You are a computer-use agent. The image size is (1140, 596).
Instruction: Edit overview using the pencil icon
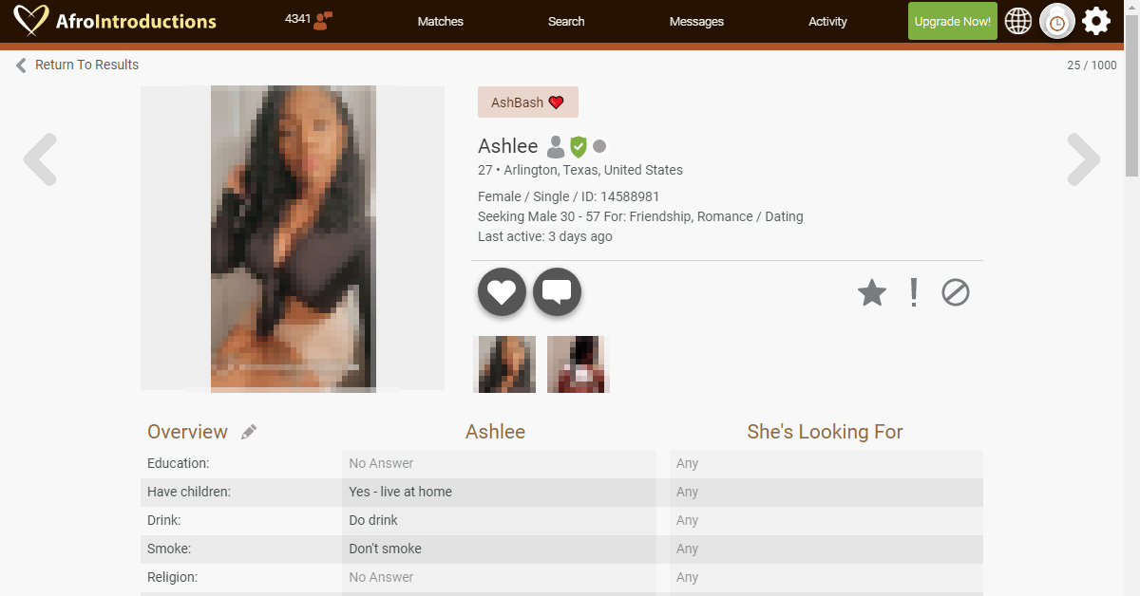pyautogui.click(x=249, y=432)
